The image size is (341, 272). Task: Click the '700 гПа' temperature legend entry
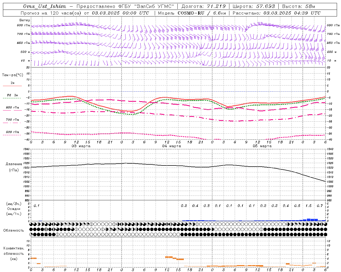coord(12,120)
